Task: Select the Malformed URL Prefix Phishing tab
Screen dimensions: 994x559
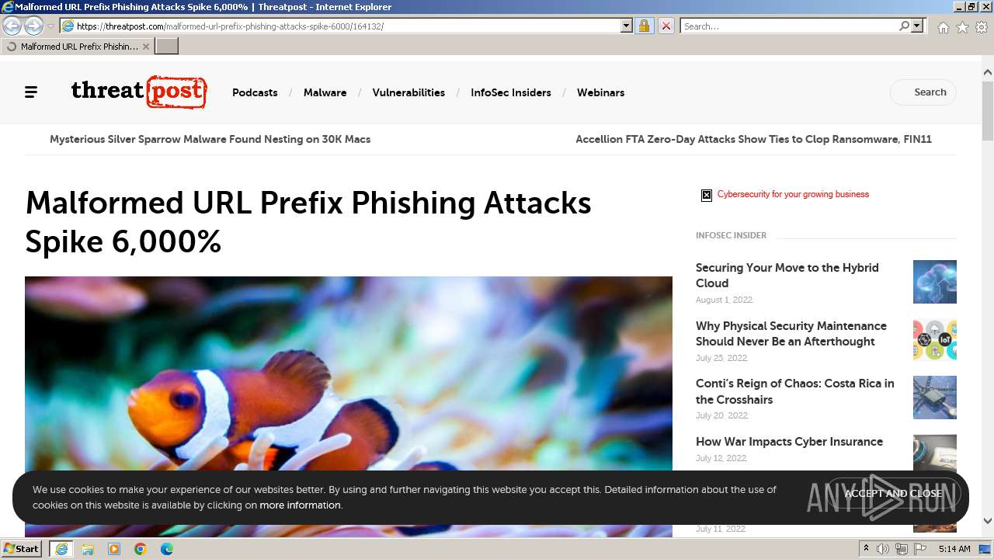Action: tap(76, 47)
